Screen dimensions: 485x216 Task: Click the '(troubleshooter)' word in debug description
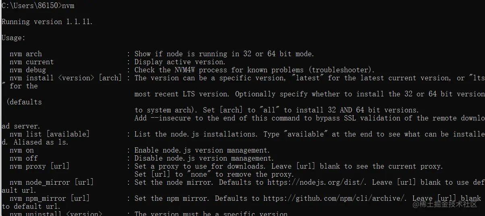pyautogui.click(x=343, y=70)
